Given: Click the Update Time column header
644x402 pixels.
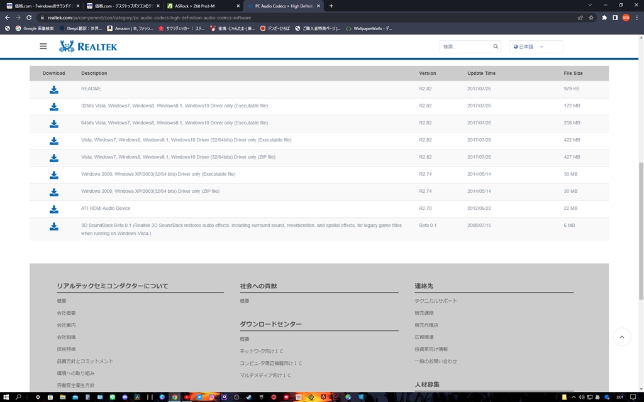Looking at the screenshot, I should [481, 73].
